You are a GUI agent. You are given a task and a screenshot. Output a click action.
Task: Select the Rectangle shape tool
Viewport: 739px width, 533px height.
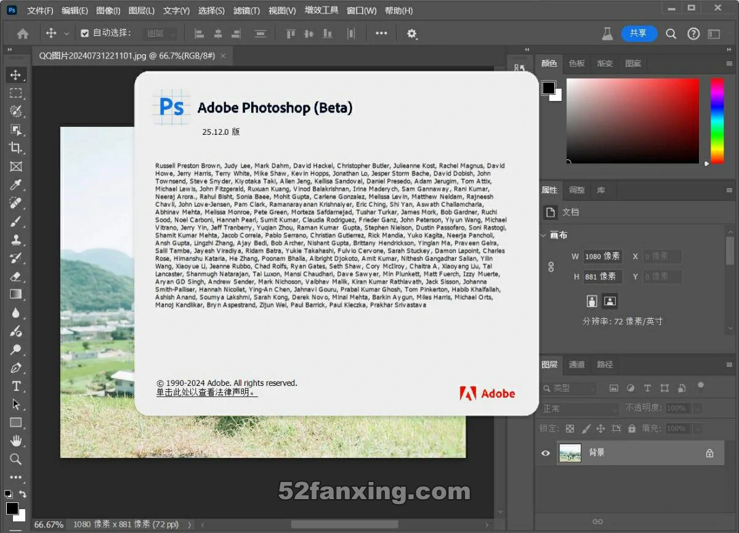[16, 422]
